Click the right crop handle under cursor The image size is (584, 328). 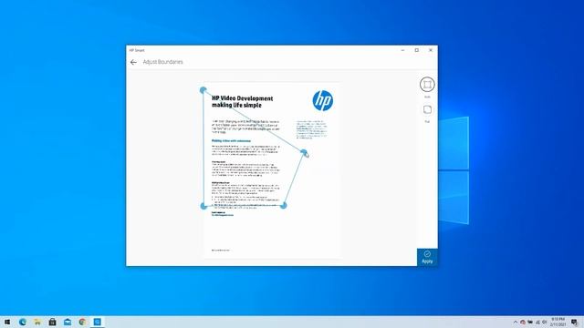pos(304,152)
